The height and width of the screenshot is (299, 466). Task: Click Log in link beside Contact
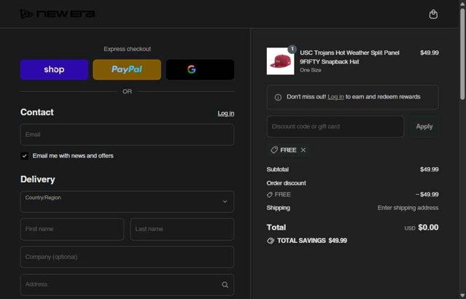pos(226,113)
